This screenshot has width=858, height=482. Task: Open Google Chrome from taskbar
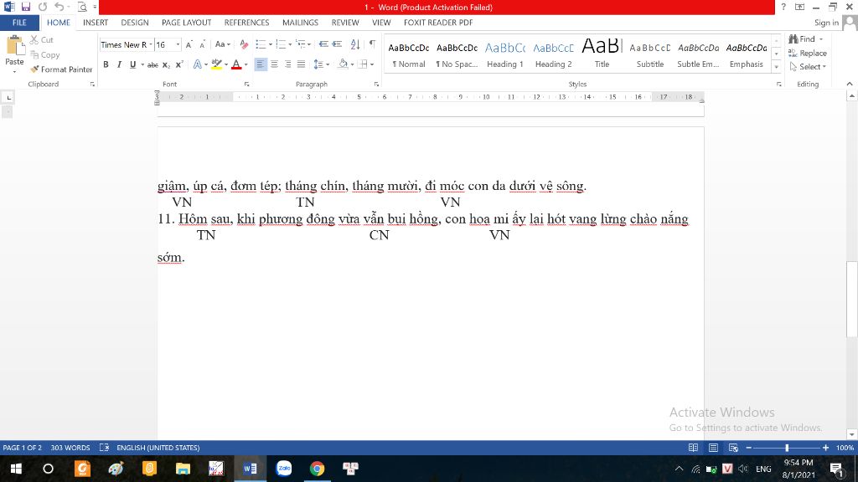pos(317,469)
